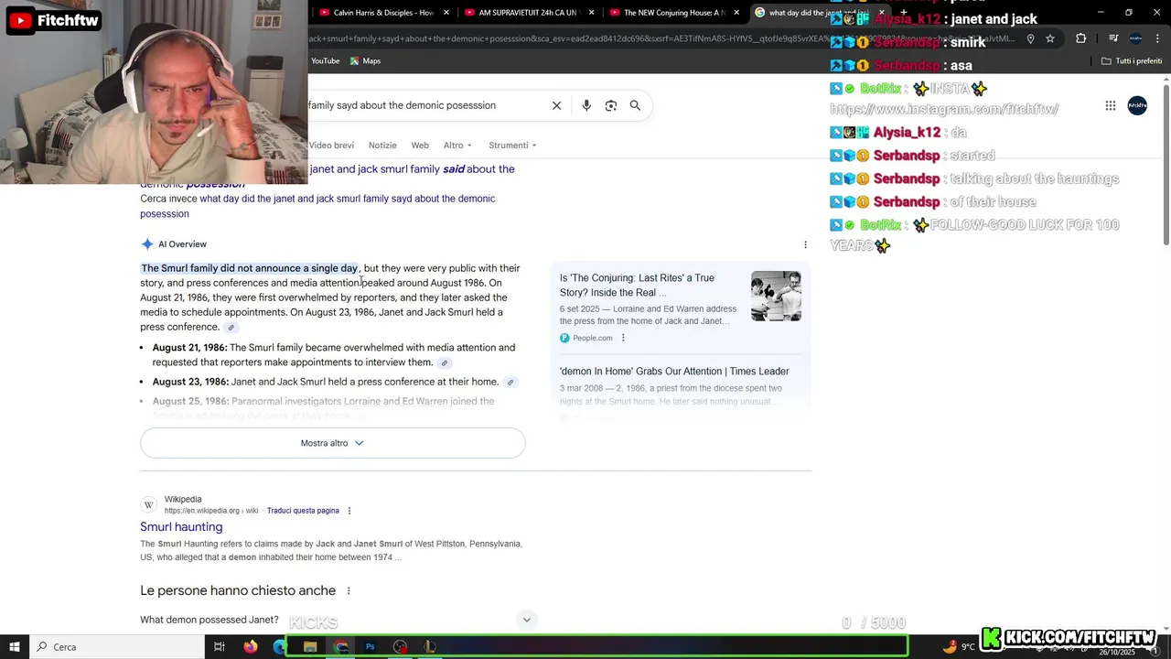The image size is (1171, 659).
Task: Clear the Google search box text
Action: [556, 105]
